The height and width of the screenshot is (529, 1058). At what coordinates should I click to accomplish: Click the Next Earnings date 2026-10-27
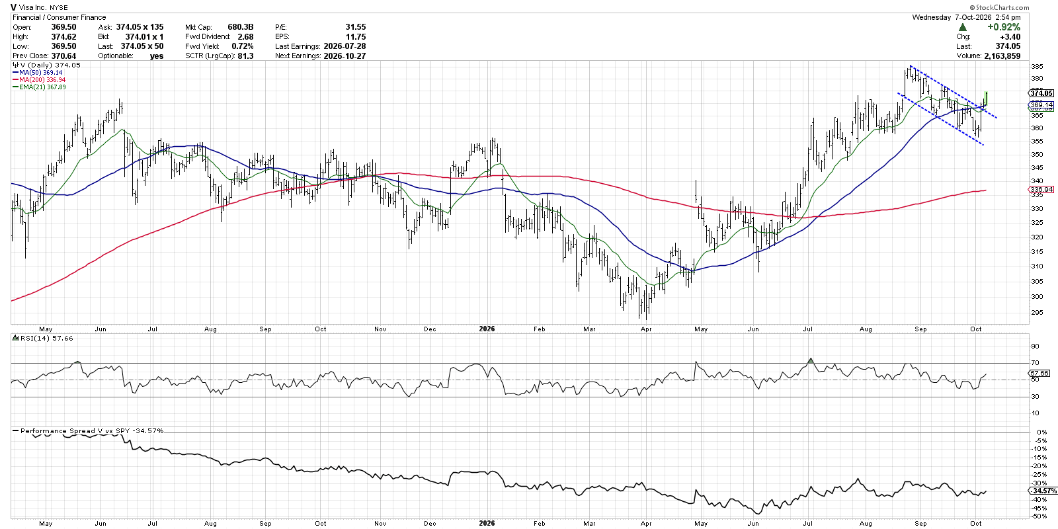click(345, 56)
